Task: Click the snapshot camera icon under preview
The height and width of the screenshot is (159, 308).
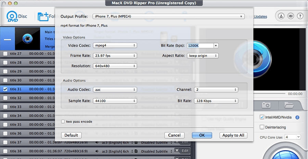Action: 266,105
